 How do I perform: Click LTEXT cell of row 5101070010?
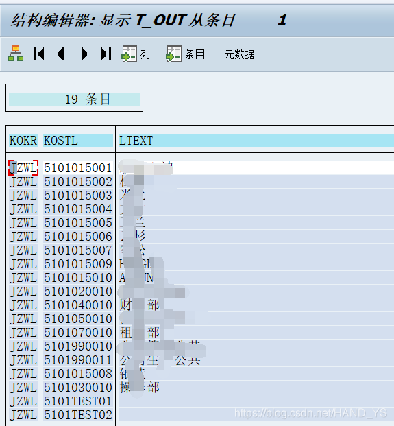[x=256, y=333]
